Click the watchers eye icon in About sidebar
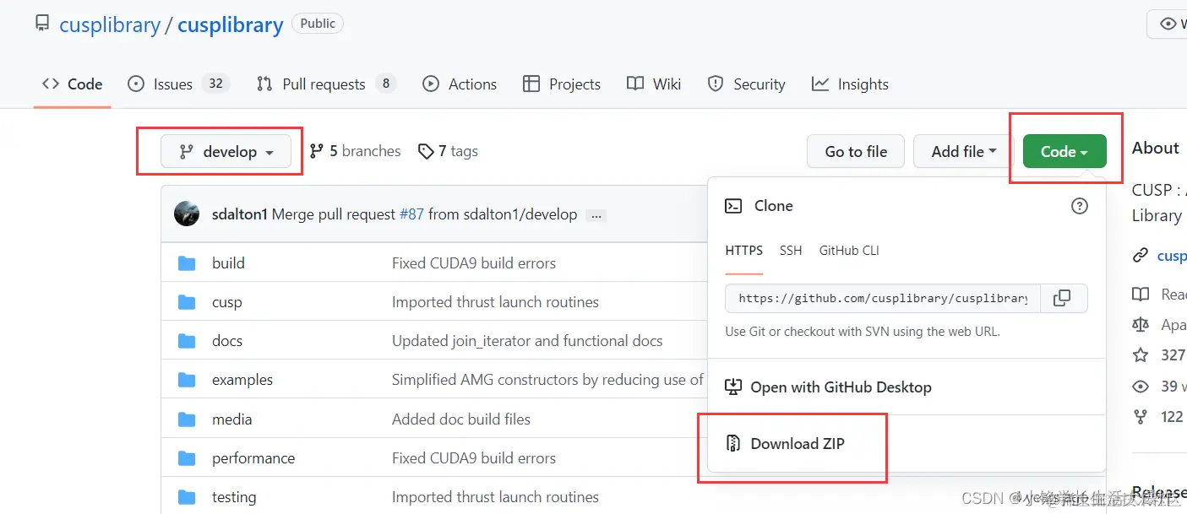 tap(1141, 387)
